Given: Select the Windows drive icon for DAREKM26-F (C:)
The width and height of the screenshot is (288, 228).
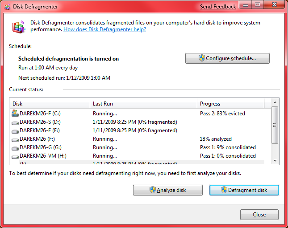Looking at the screenshot, I should [15, 114].
